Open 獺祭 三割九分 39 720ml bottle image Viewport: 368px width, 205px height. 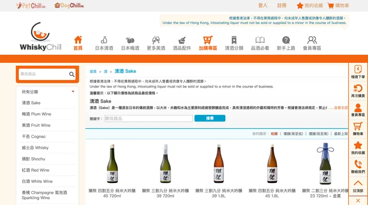pos(165,163)
